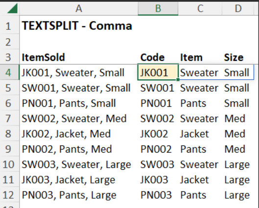Select cell 'SW002, Sweater, Med'

[79, 118]
